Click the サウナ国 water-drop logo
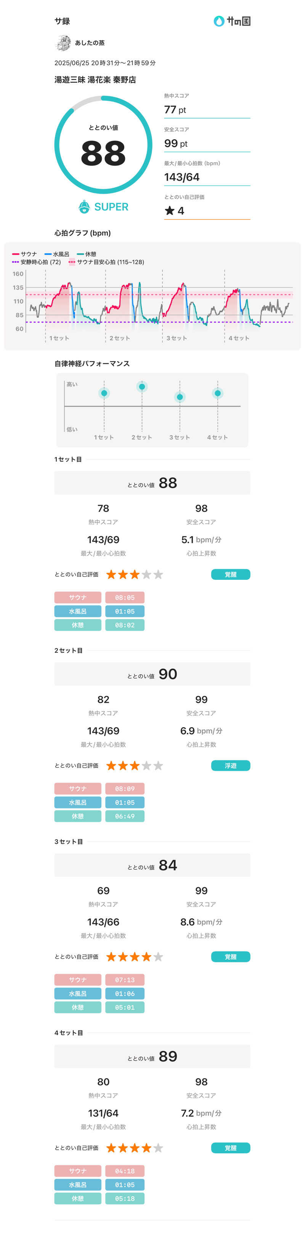Screen dimensions: 305x1236 coord(219,21)
